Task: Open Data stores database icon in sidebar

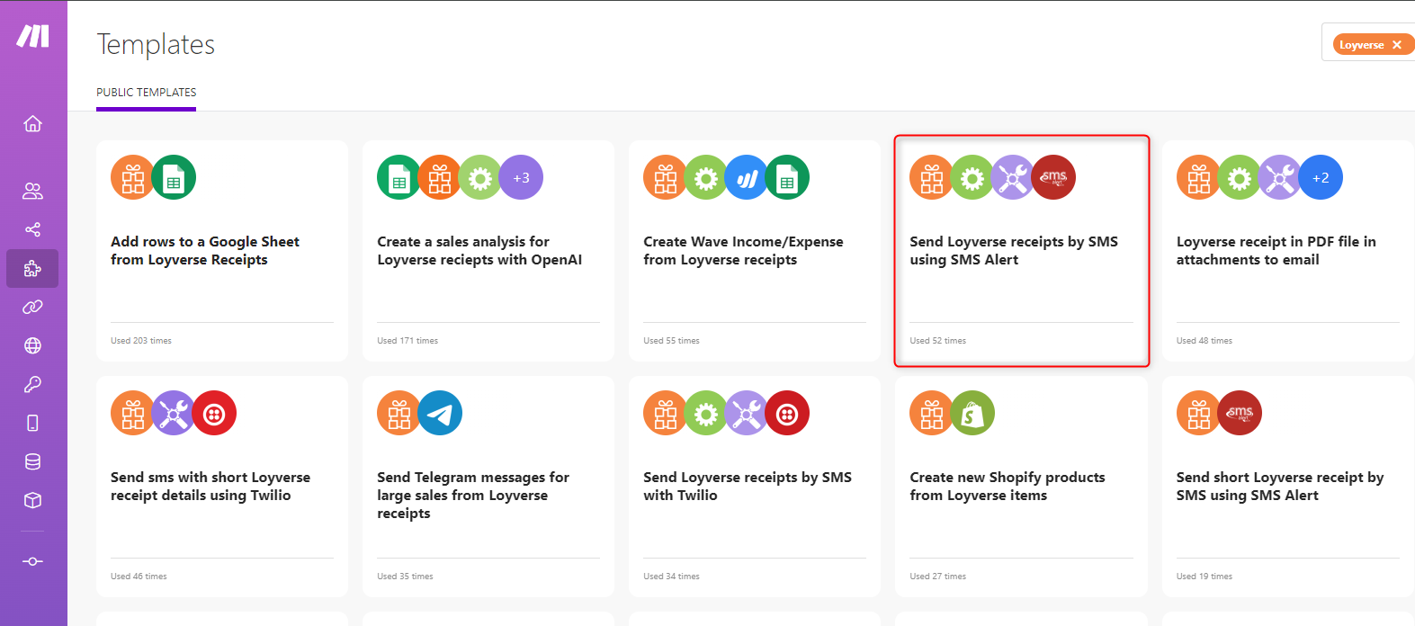Action: [x=32, y=461]
